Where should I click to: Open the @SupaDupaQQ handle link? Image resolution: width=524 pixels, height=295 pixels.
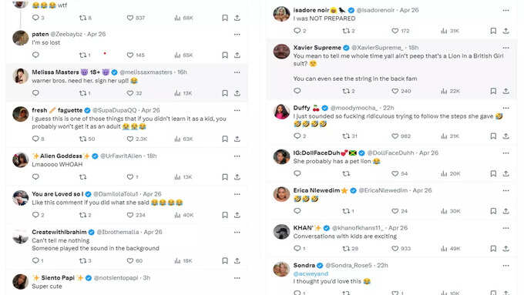click(115, 110)
